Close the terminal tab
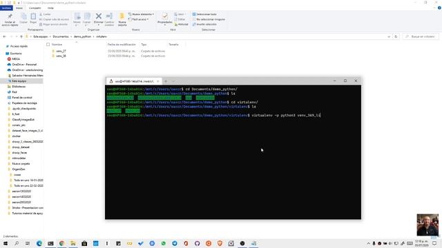442x248 pixels. click(158, 81)
